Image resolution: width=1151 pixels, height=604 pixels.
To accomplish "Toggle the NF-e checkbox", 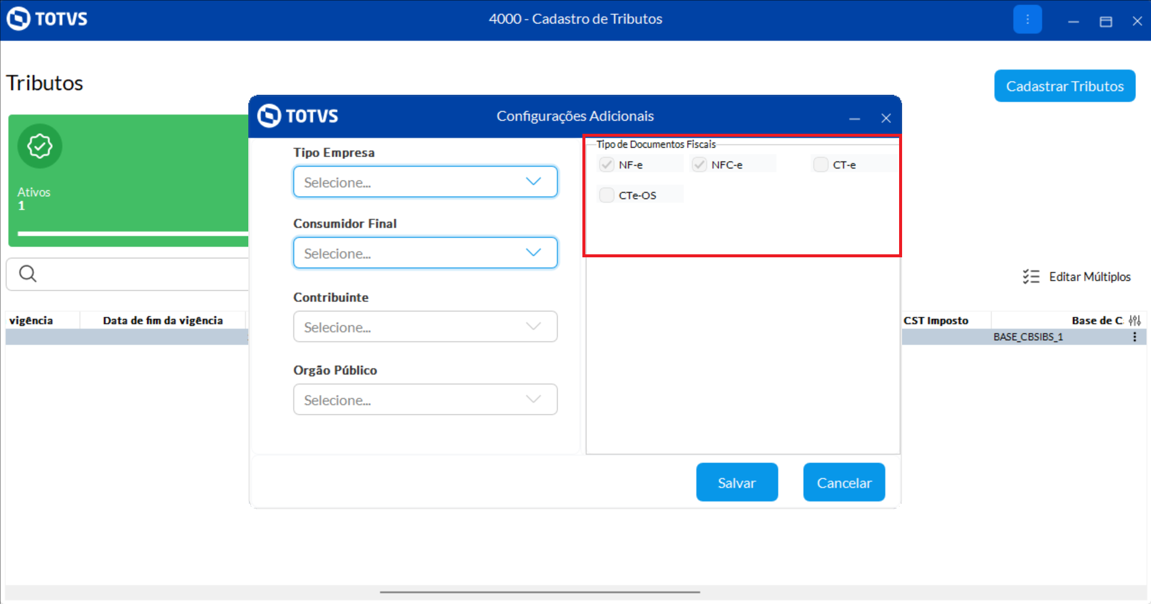I will click(607, 164).
